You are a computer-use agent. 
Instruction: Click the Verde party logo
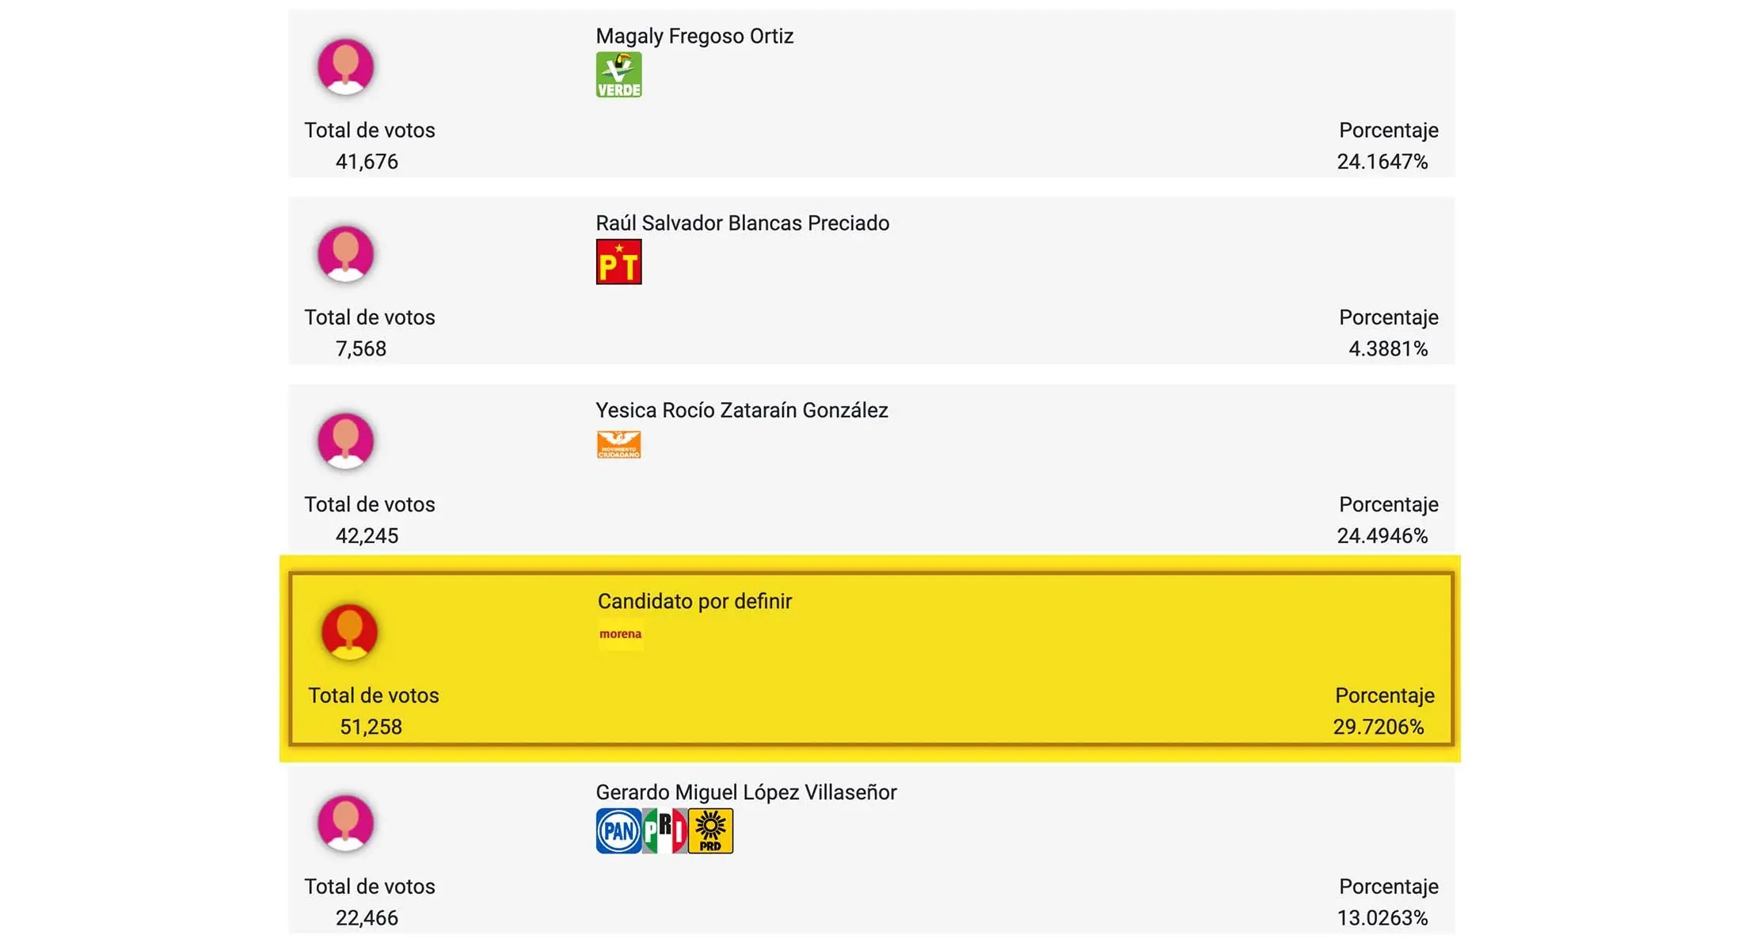pos(618,75)
